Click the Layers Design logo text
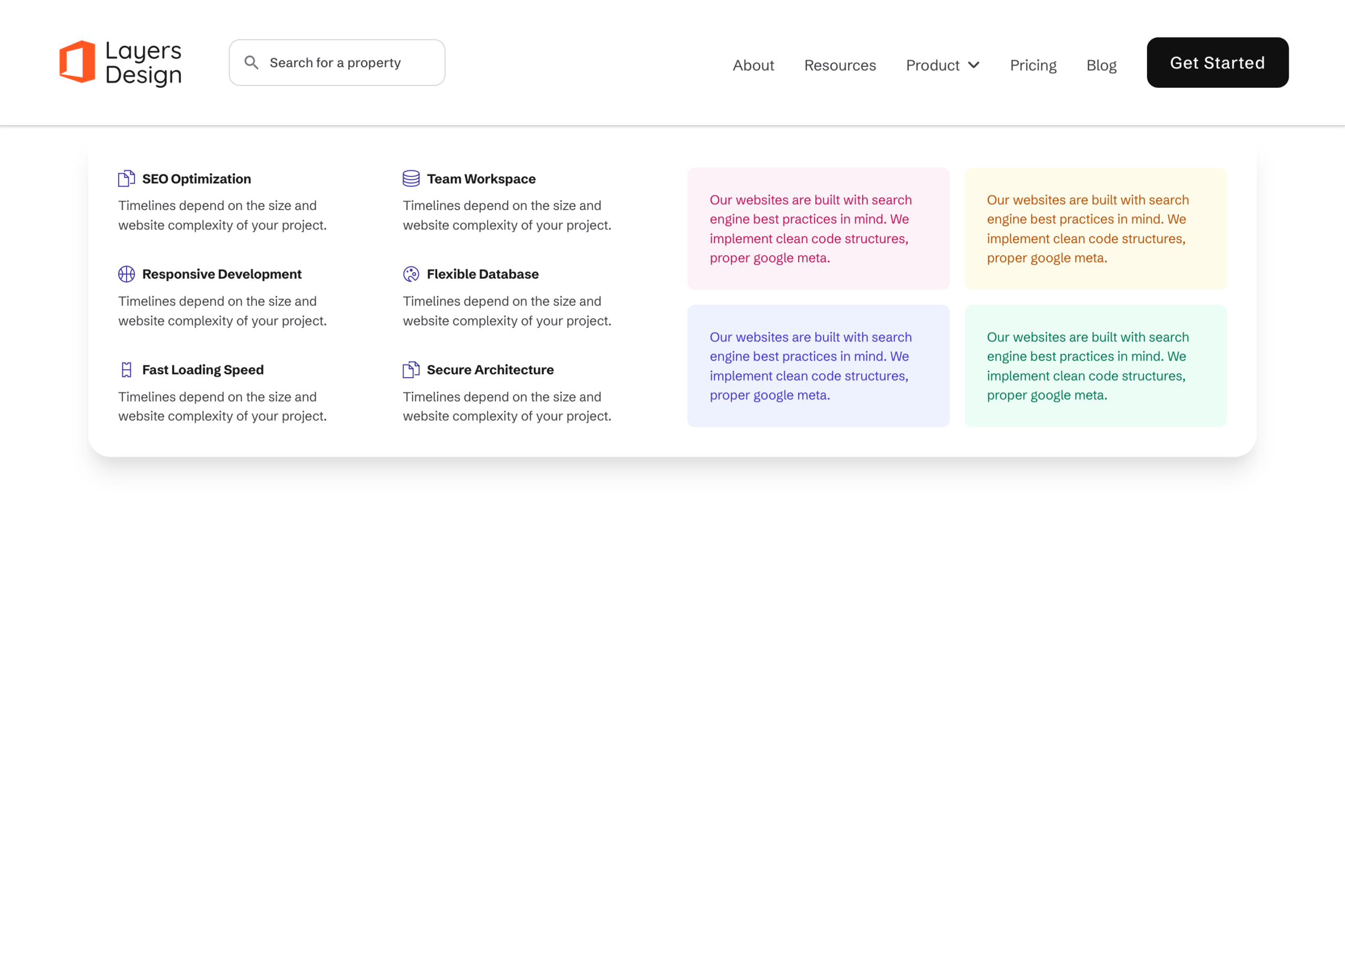 click(143, 63)
